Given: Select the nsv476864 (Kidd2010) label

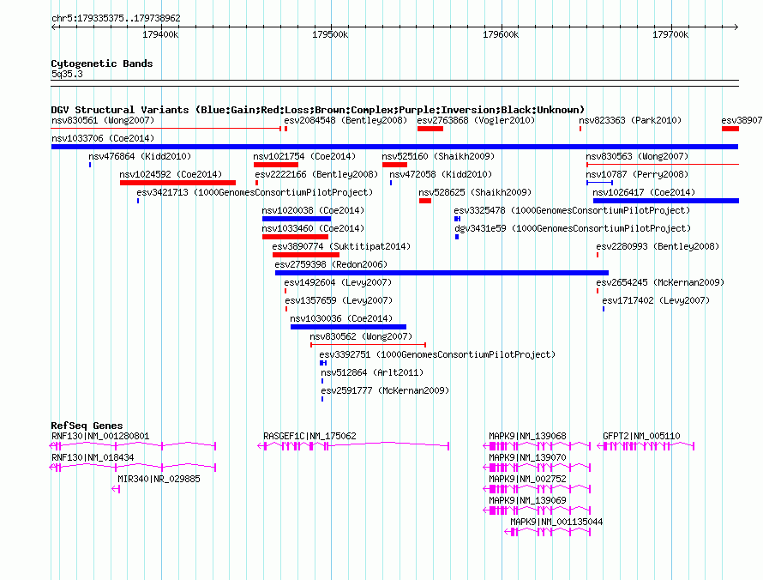Looking at the screenshot, I should point(140,156).
